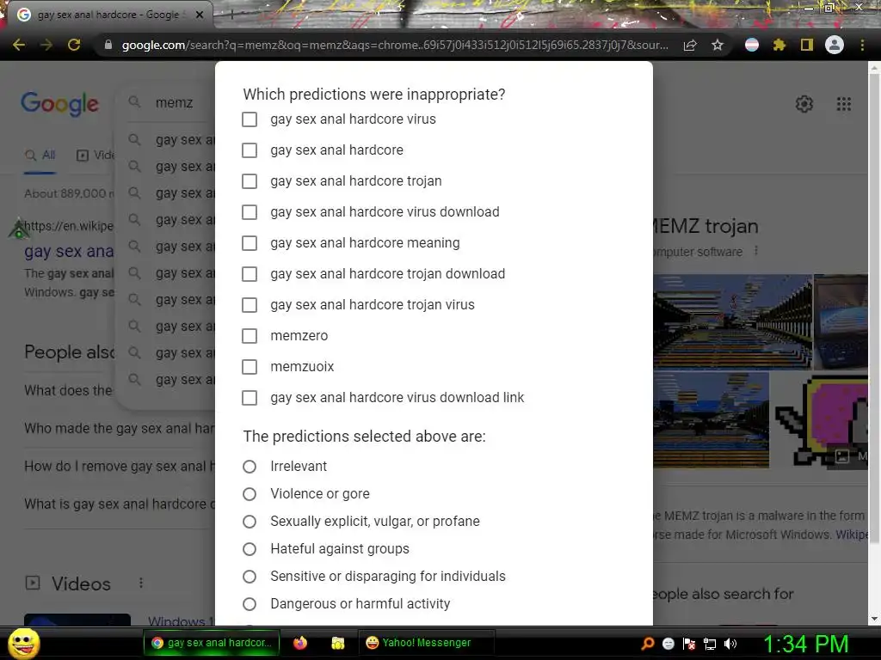Open Yahoo! Messenger from taskbar

tap(426, 643)
